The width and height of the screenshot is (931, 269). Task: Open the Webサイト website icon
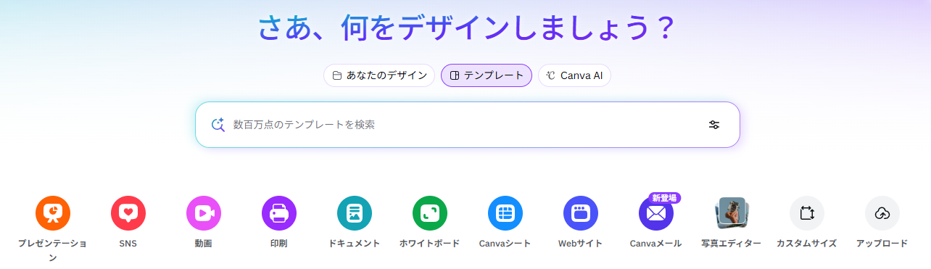(x=581, y=213)
